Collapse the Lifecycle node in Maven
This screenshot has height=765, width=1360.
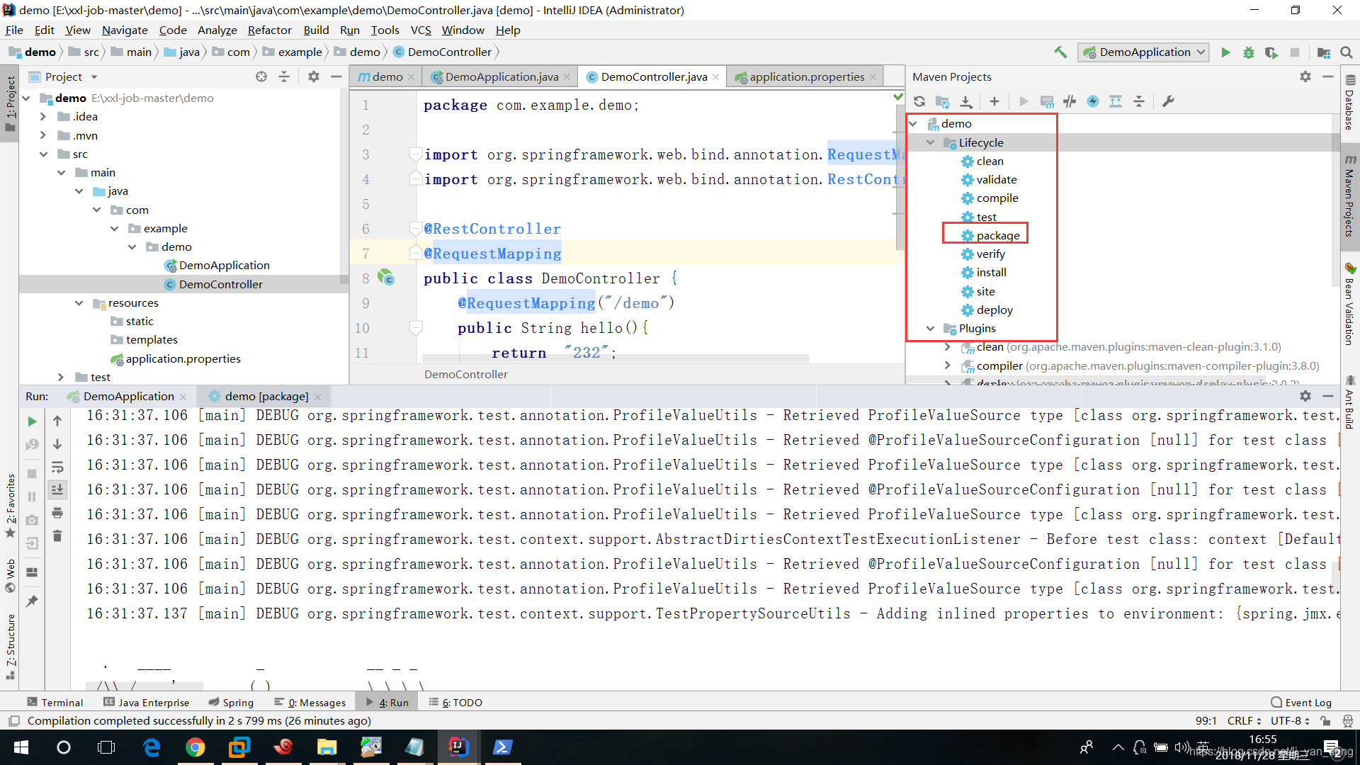tap(930, 142)
